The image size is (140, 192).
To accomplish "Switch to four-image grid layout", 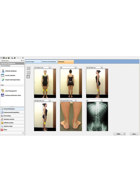I will tap(28, 72).
